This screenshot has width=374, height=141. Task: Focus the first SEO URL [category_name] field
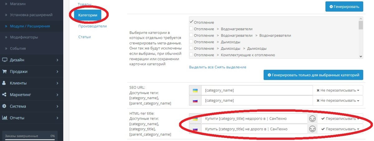257,90
